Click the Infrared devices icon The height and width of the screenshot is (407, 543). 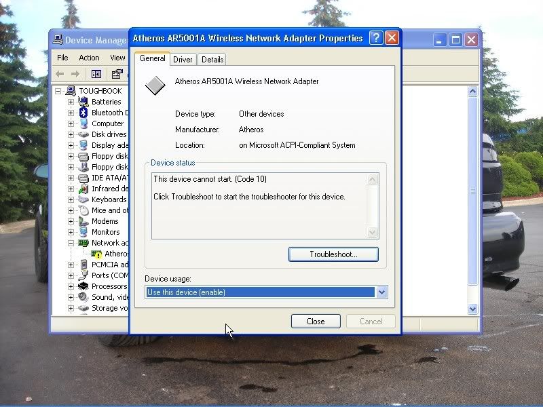[x=83, y=189]
